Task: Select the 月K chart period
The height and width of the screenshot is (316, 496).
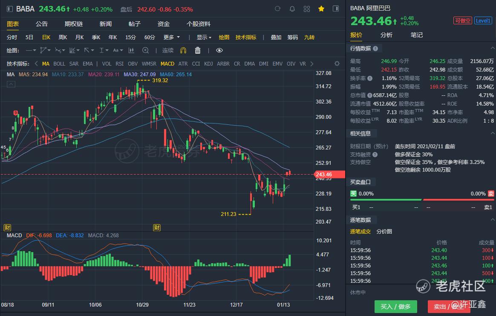Action: [x=79, y=37]
